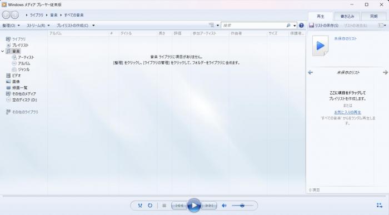Click リストの保存 (Save list)
This screenshot has width=389, height=215.
[323, 26]
